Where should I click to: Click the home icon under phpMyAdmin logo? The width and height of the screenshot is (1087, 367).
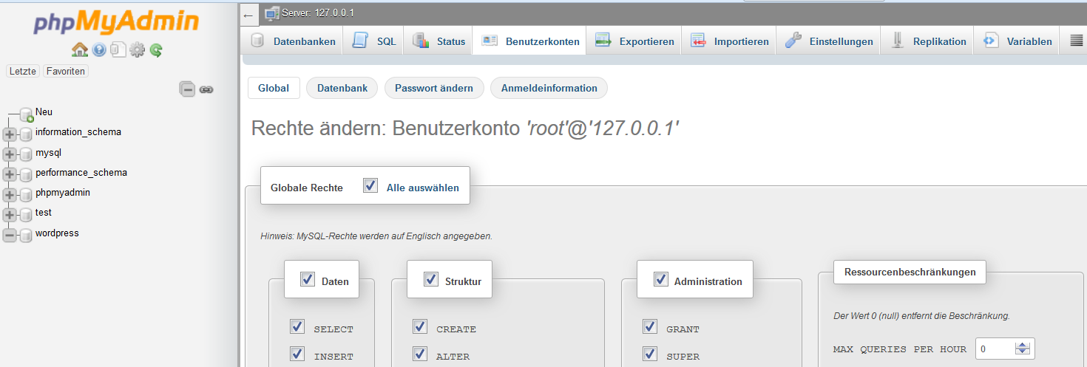pos(80,49)
